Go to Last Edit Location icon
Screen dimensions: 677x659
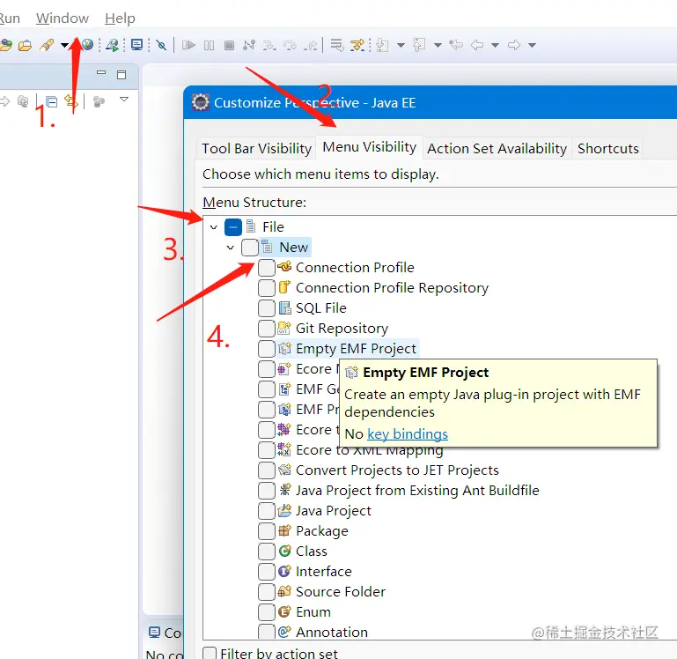coord(456,45)
